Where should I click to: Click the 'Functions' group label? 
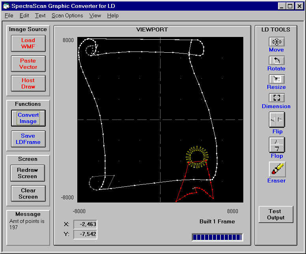(x=28, y=104)
